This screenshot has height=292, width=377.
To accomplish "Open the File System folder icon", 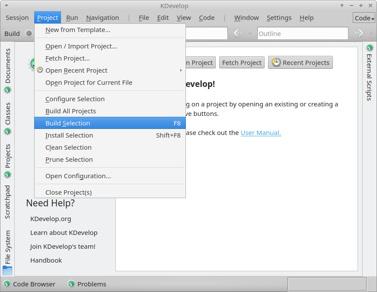I will pos(7,270).
